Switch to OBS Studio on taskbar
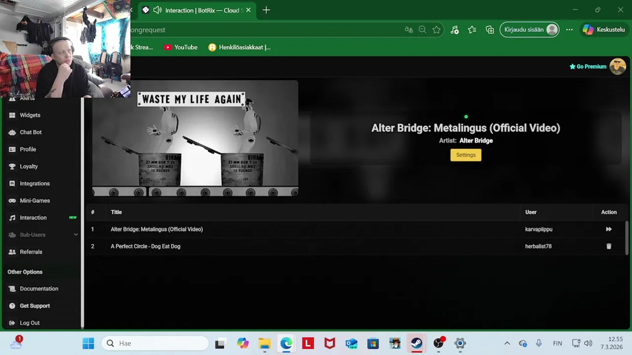The image size is (632, 355). 438,343
